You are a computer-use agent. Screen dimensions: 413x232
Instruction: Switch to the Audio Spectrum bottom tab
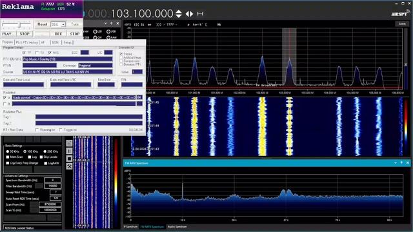pyautogui.click(x=177, y=226)
